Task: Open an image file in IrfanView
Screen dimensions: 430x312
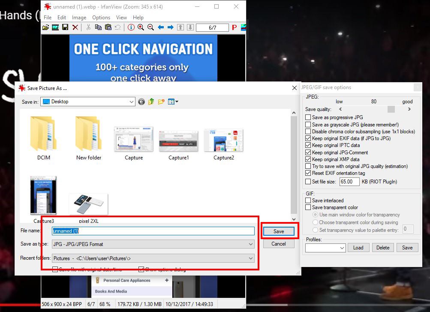Action: (46, 27)
